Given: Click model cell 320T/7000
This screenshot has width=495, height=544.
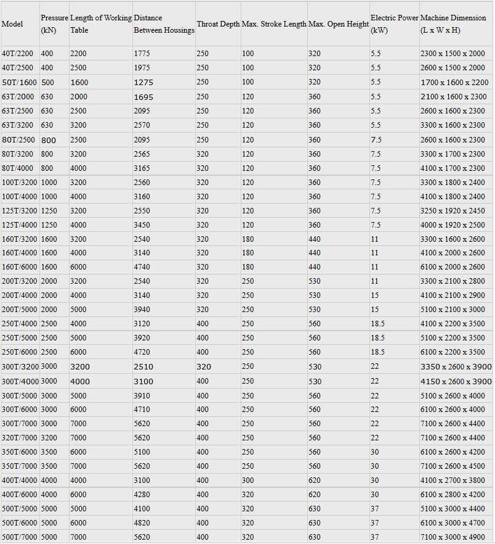Looking at the screenshot, I should tap(20, 438).
